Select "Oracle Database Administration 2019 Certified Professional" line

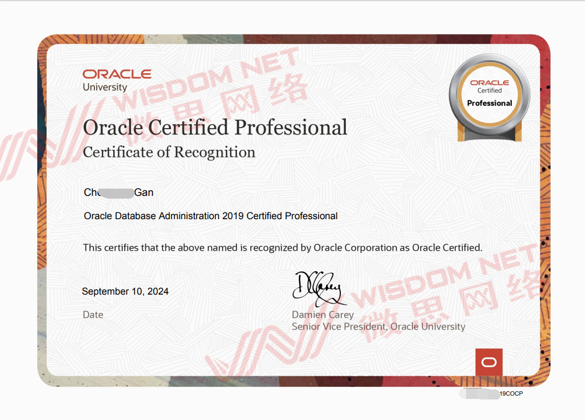click(211, 216)
